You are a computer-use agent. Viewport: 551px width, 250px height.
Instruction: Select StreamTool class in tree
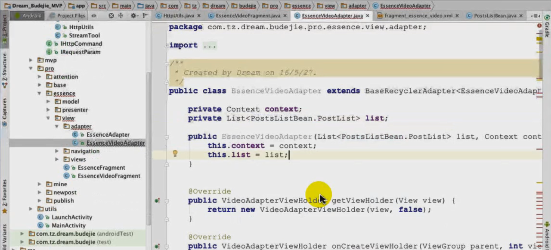pyautogui.click(x=84, y=35)
